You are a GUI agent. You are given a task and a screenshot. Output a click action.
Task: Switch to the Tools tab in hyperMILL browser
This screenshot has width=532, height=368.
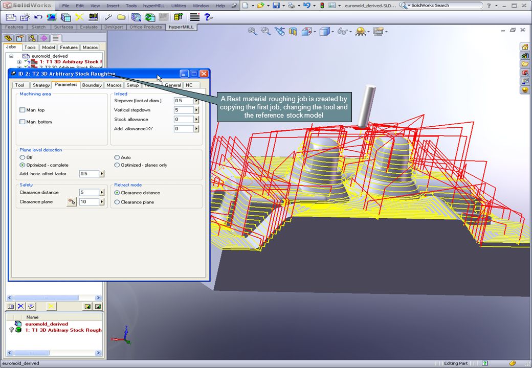(30, 48)
